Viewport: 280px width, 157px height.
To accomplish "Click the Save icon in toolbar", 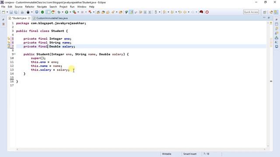I will pyautogui.click(x=11, y=12).
